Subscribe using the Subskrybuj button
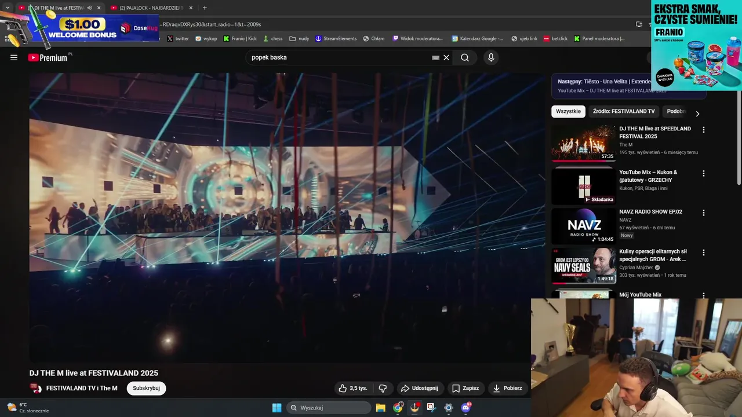 pos(146,388)
